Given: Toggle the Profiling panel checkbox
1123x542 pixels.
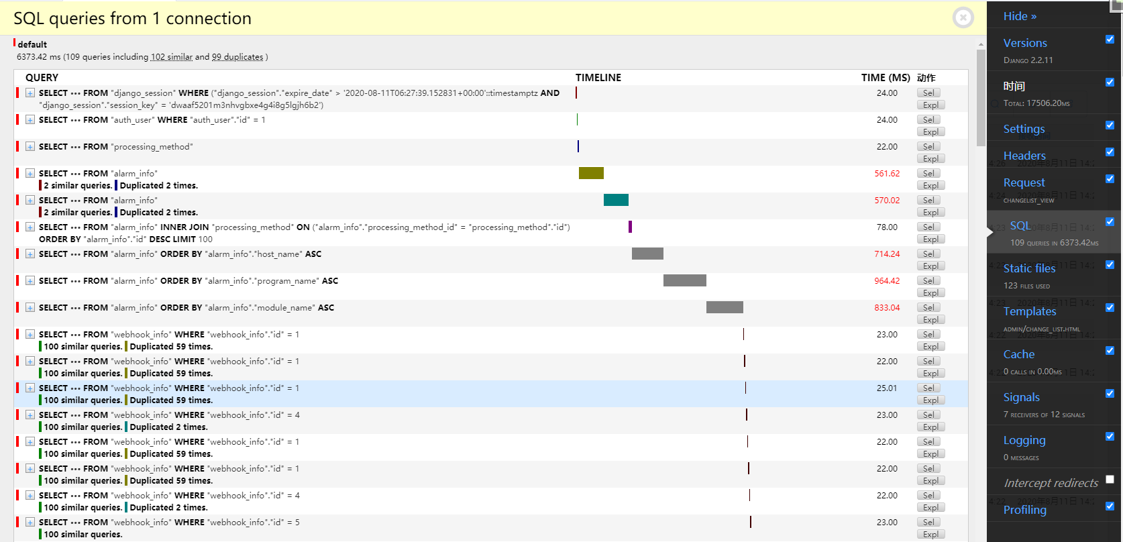Looking at the screenshot, I should click(1110, 506).
